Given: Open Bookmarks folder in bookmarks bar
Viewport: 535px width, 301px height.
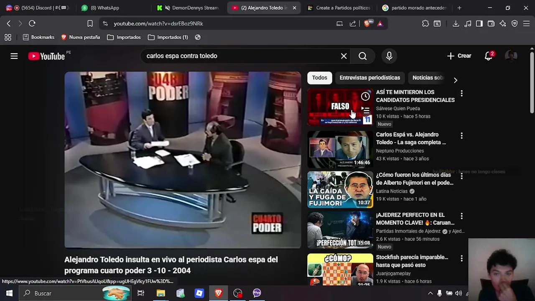Looking at the screenshot, I should click(x=38, y=37).
